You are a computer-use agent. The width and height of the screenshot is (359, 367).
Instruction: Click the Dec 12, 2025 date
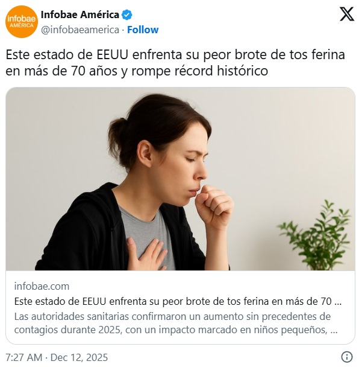(79, 357)
